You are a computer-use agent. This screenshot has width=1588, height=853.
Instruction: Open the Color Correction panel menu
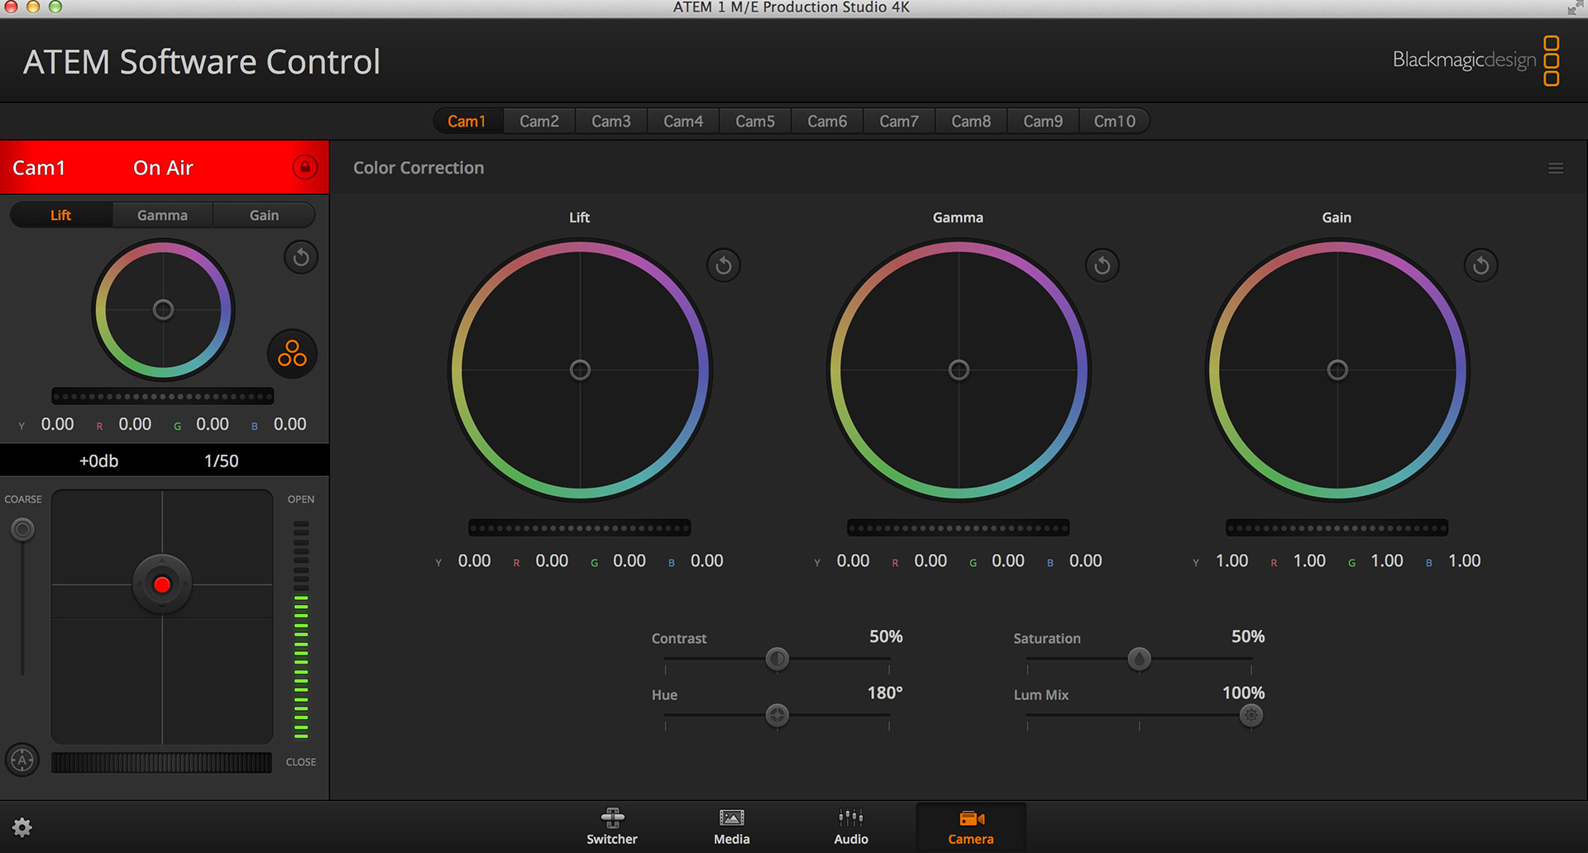pos(1555,168)
